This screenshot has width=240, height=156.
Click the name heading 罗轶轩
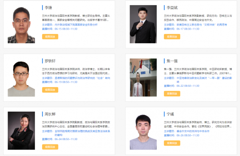[x=50, y=61]
